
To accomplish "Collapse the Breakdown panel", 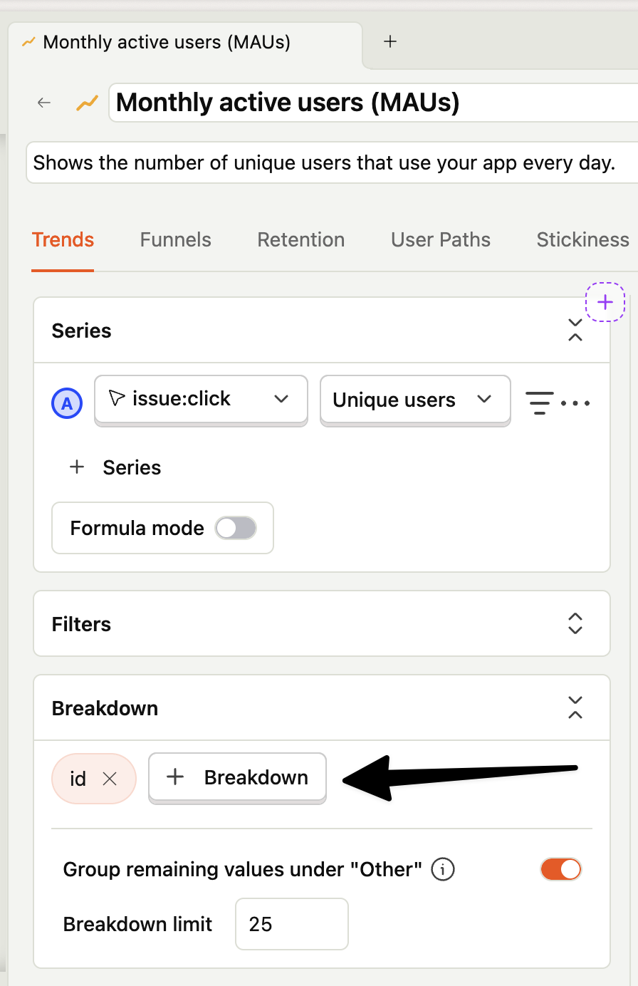I will point(575,708).
